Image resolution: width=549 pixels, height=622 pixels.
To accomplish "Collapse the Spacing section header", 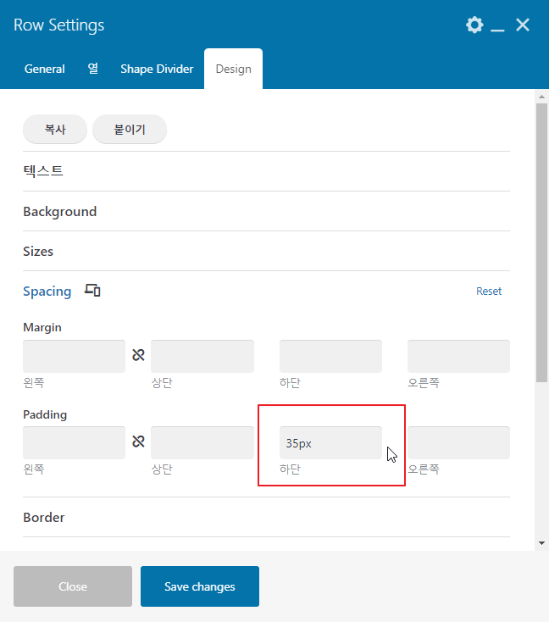I will click(x=47, y=292).
